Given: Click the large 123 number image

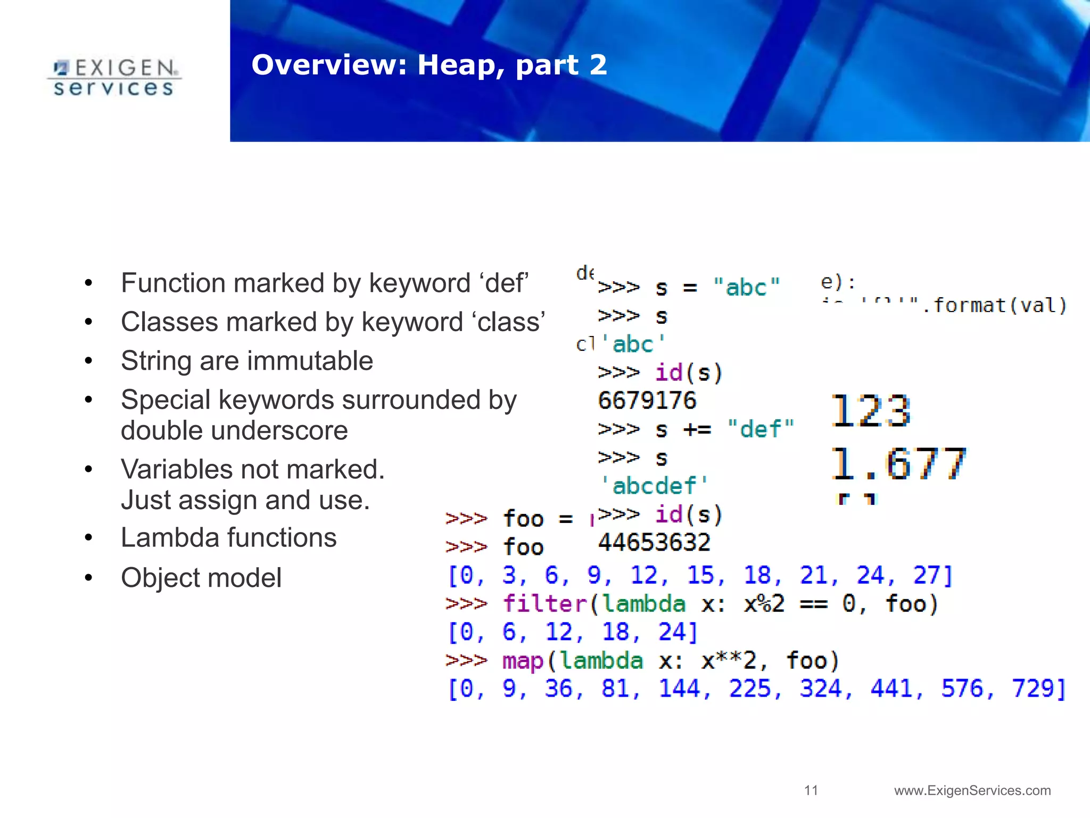Looking at the screenshot, I should click(871, 411).
